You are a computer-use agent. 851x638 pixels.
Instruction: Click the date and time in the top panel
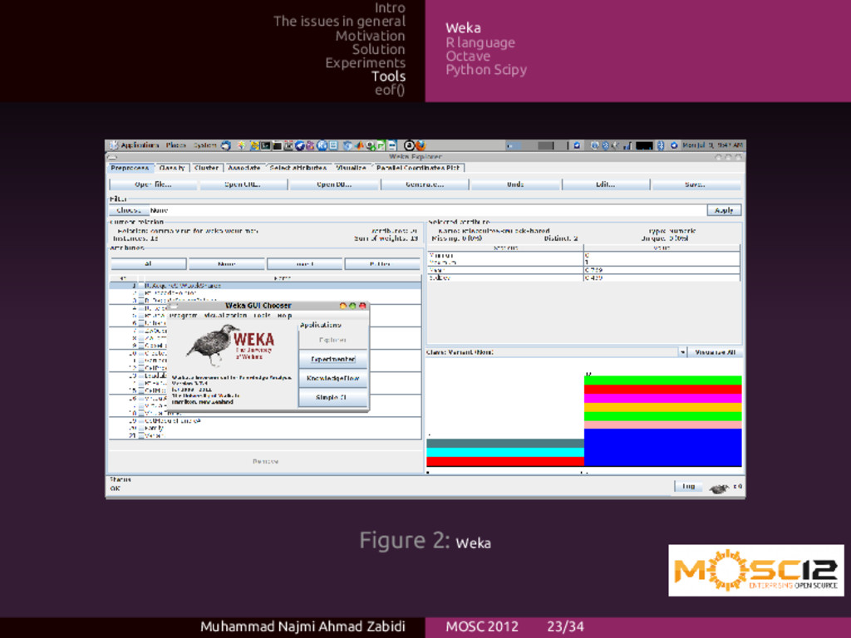pyautogui.click(x=712, y=145)
